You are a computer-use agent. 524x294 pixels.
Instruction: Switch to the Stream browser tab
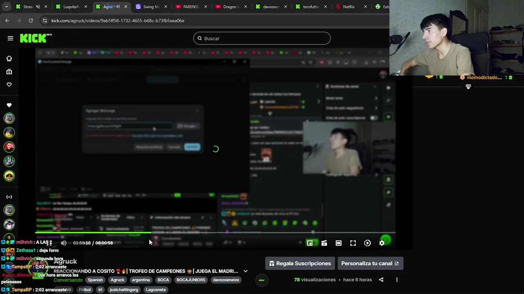(x=31, y=7)
